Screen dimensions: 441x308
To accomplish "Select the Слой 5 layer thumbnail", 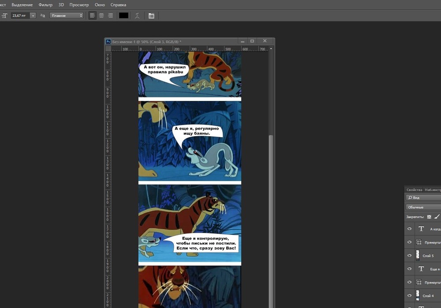I will tap(418, 256).
